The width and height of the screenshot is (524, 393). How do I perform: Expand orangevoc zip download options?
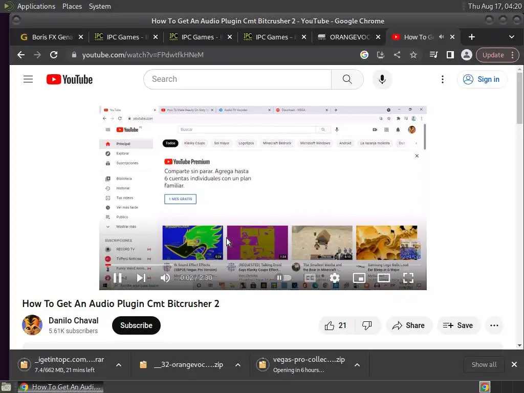(238, 365)
